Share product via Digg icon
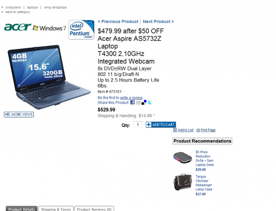 (x=138, y=102)
